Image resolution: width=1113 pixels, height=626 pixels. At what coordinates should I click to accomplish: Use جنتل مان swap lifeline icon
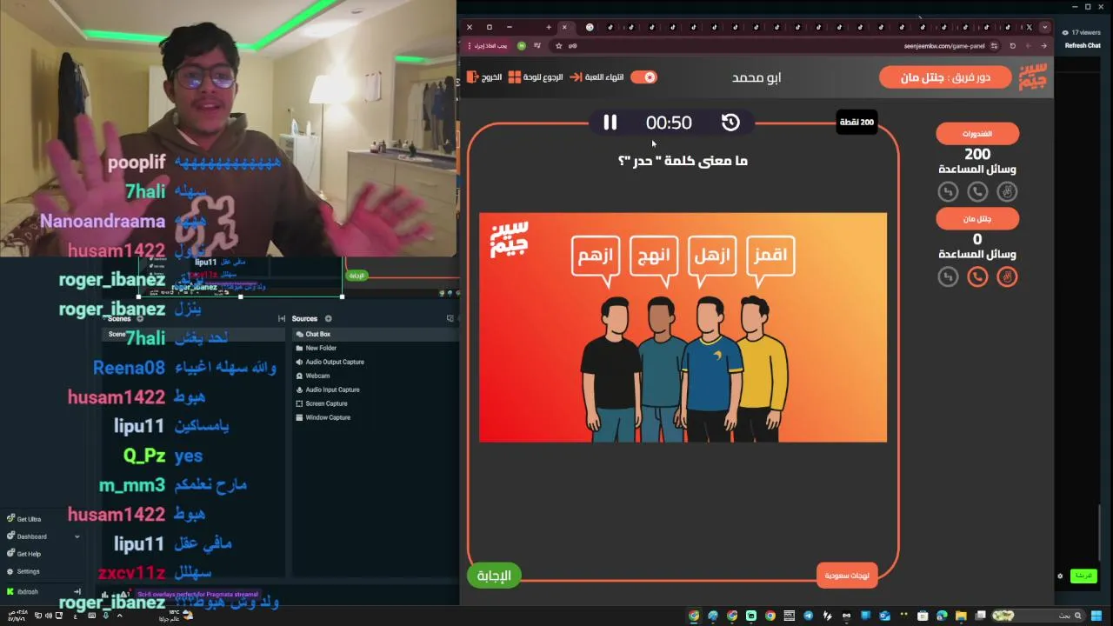(948, 276)
